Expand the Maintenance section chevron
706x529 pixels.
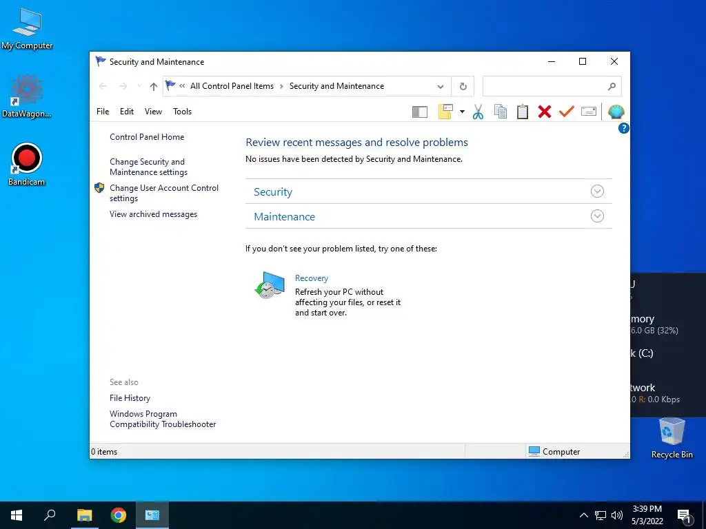point(597,216)
